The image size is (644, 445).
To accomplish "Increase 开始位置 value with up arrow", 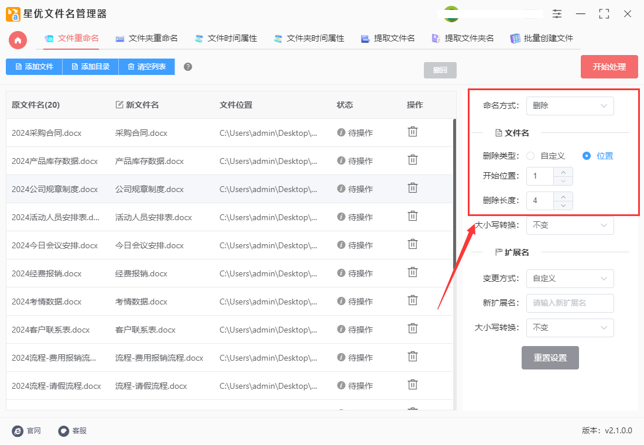I will (x=563, y=172).
